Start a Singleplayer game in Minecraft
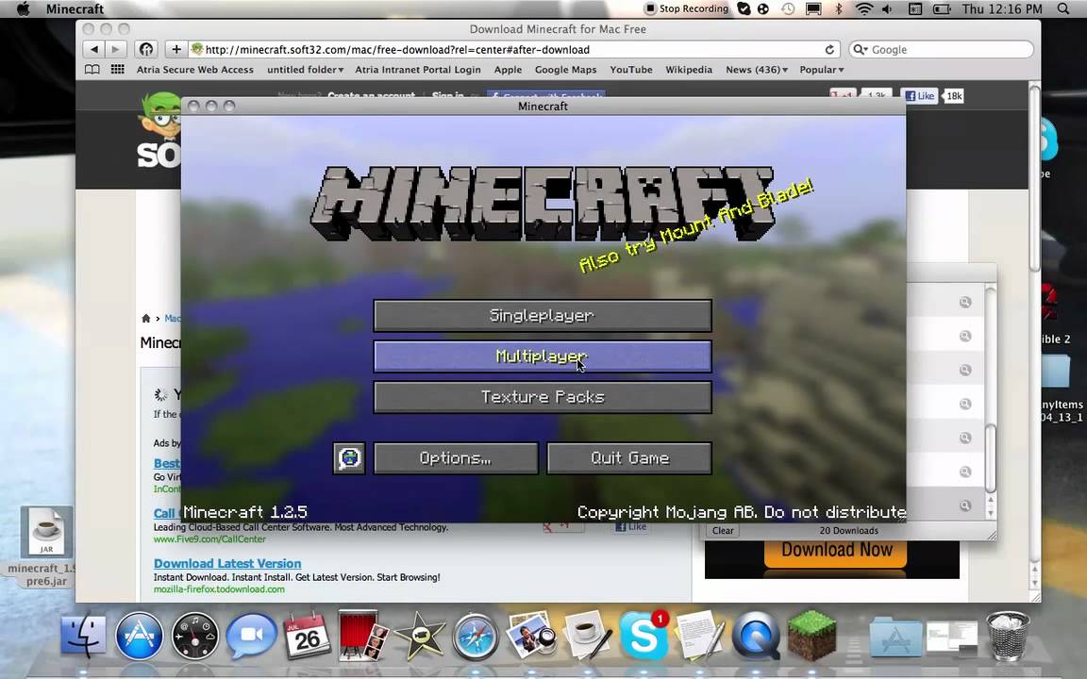This screenshot has height=679, width=1087. 543,316
